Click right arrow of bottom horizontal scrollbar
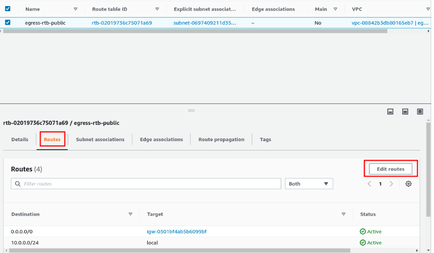The height and width of the screenshot is (253, 434). click(x=417, y=251)
